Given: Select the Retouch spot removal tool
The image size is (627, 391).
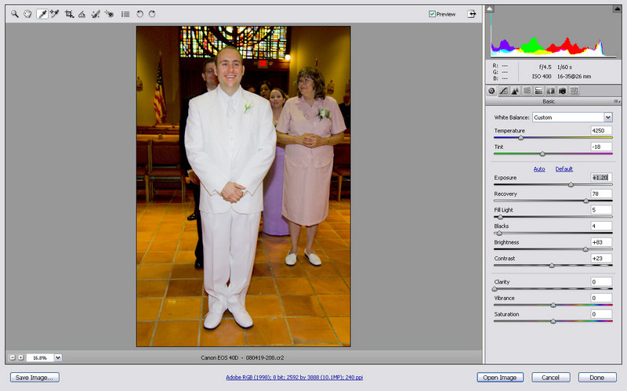Looking at the screenshot, I should 95,14.
